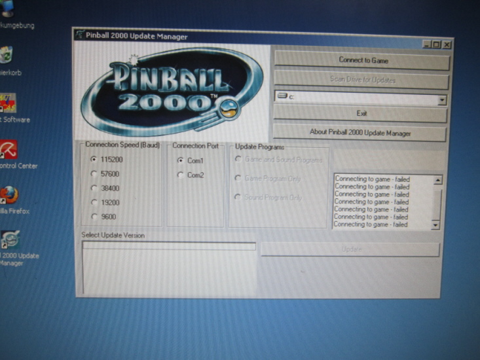The width and height of the screenshot is (480, 360).
Task: Select the 19200 baud radio button
Action: 94,202
